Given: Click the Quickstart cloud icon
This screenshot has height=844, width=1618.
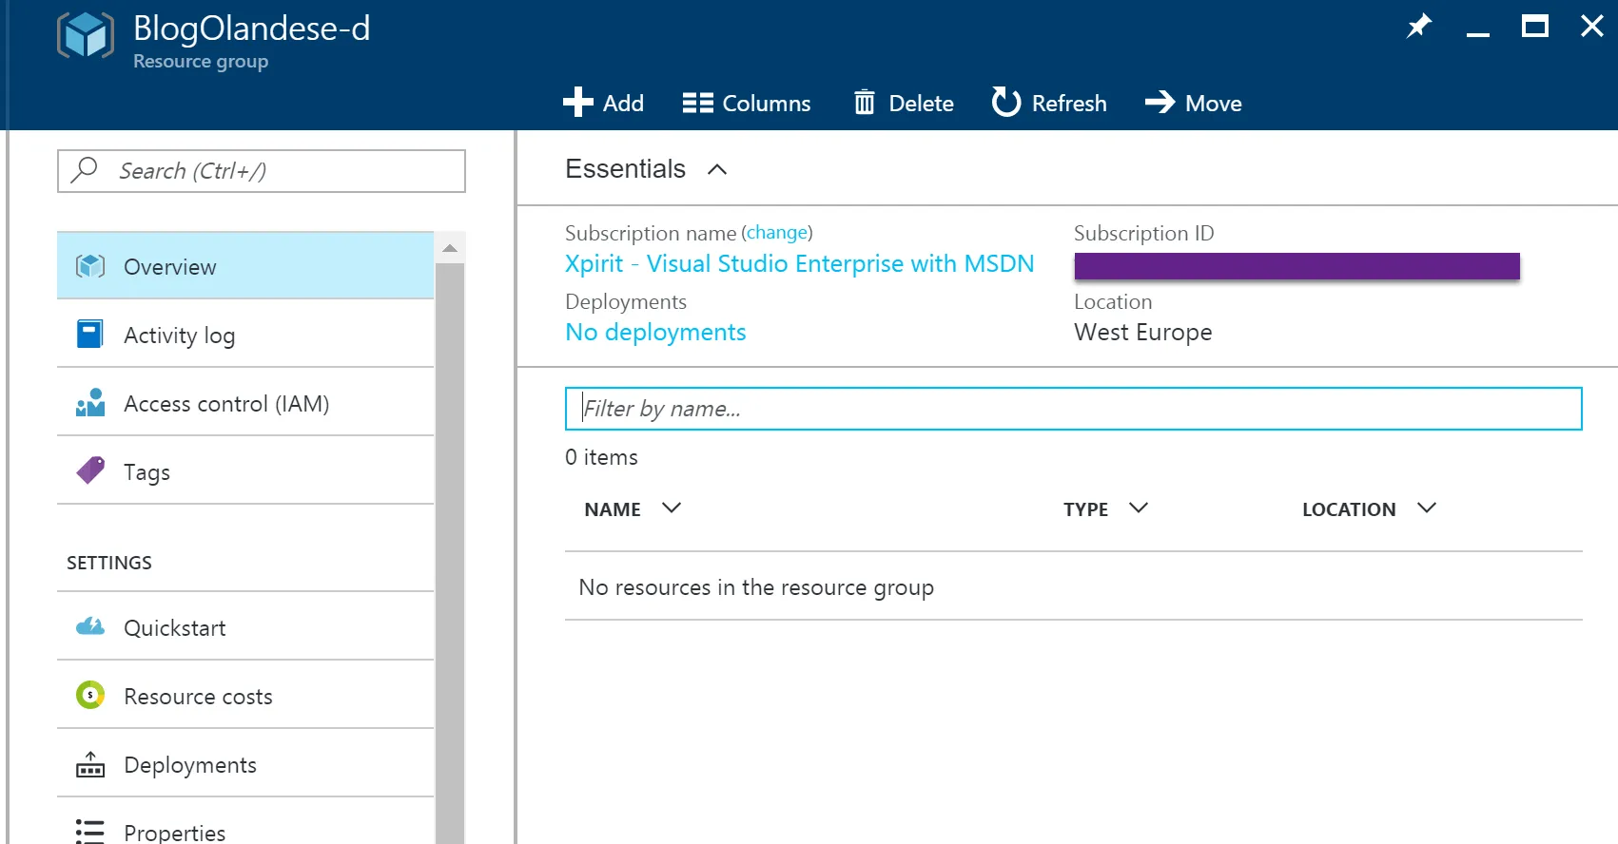Looking at the screenshot, I should point(90,626).
